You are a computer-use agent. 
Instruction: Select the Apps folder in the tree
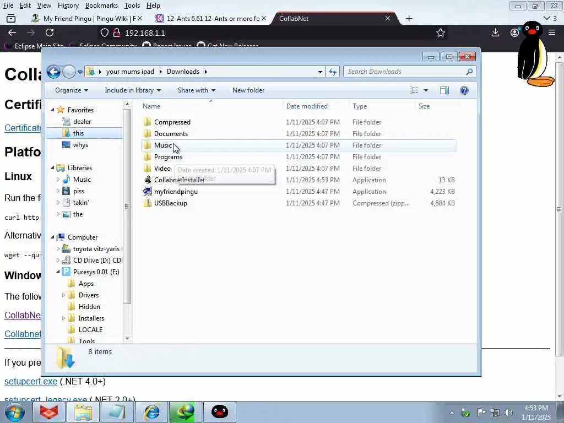click(x=86, y=284)
